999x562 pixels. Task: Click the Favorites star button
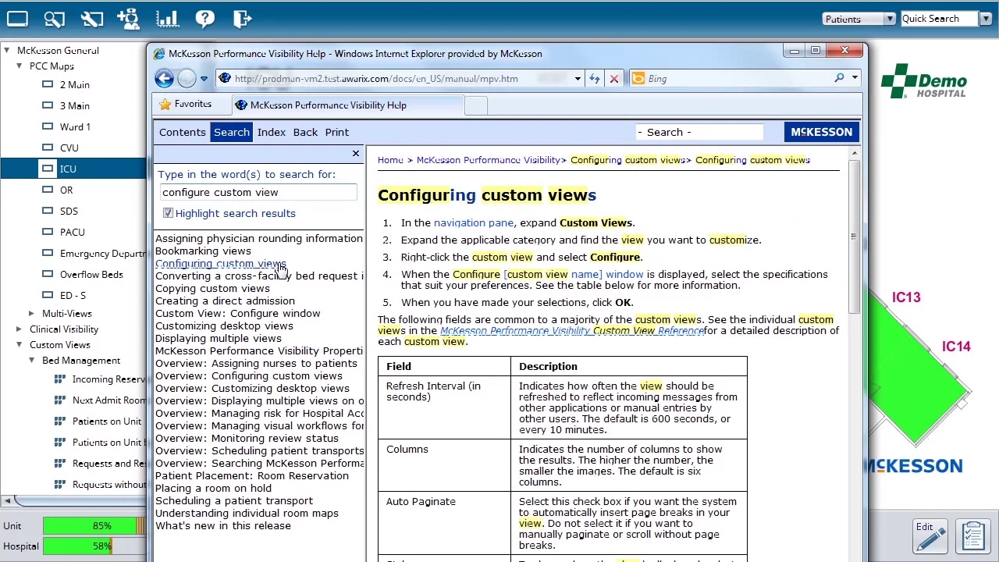pos(185,105)
